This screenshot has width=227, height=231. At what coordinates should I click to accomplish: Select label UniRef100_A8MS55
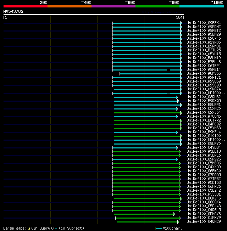tap(204, 73)
